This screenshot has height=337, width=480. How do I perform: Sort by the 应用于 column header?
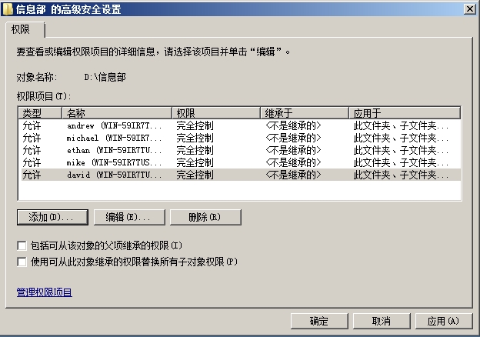405,113
